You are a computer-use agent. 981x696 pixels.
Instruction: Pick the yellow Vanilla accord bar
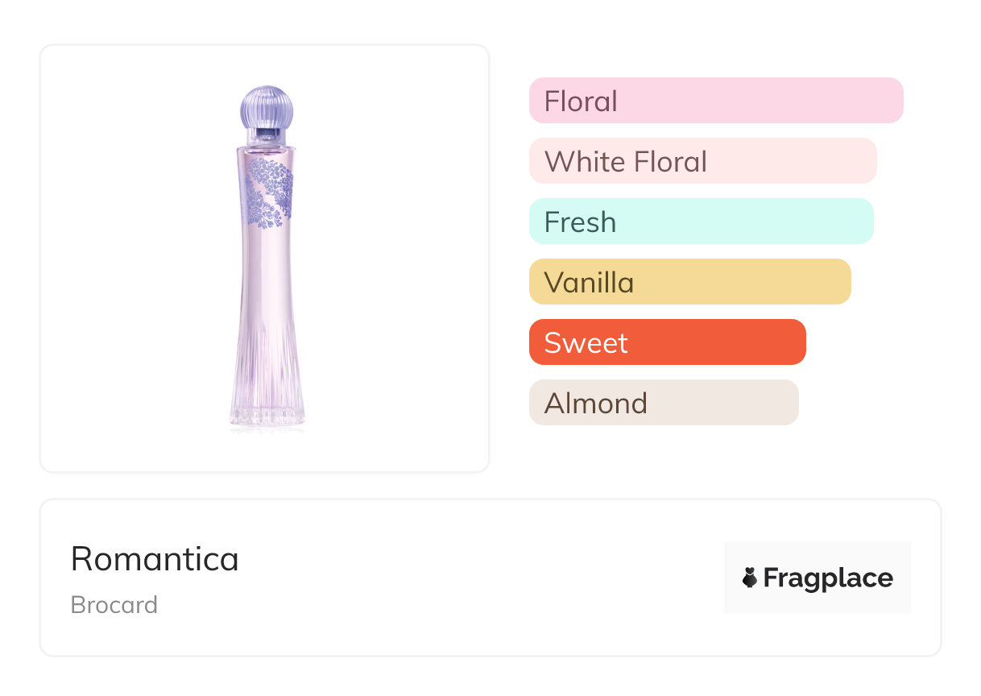689,282
